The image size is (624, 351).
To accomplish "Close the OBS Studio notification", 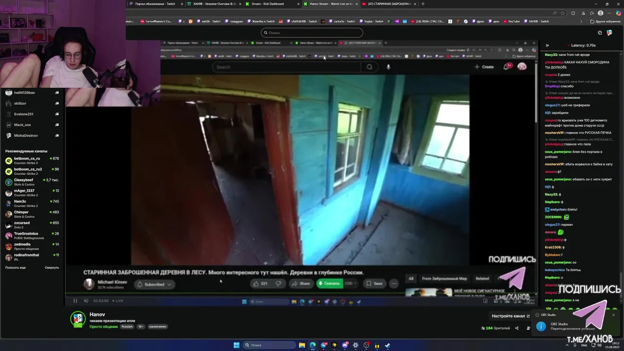I will [613, 315].
